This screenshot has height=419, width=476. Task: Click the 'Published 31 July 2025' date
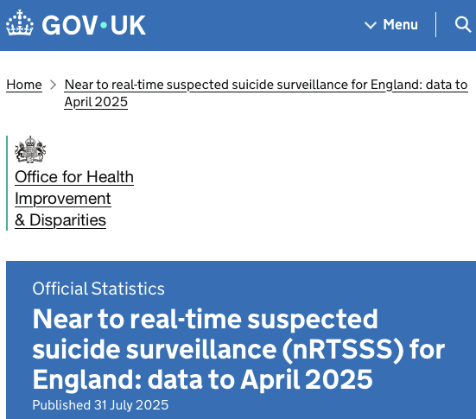(100, 405)
